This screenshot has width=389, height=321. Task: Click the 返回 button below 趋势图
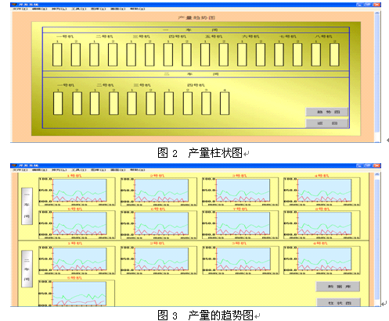tap(327, 123)
